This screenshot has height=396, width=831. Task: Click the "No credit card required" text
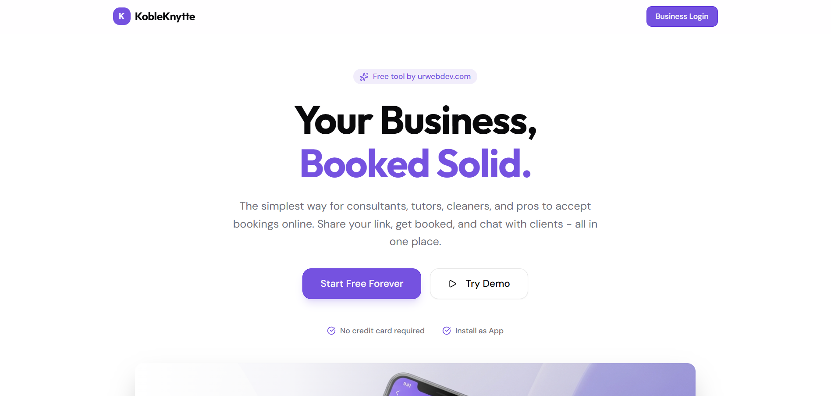[x=382, y=331]
